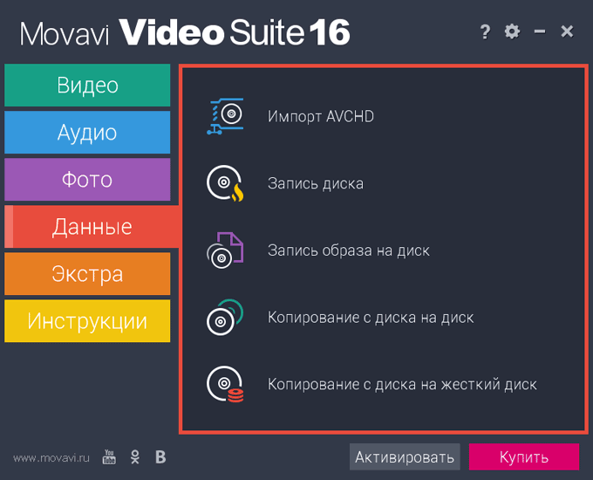Image resolution: width=593 pixels, height=480 pixels.
Task: Open the Odnoklassniki social icon
Action: (135, 457)
